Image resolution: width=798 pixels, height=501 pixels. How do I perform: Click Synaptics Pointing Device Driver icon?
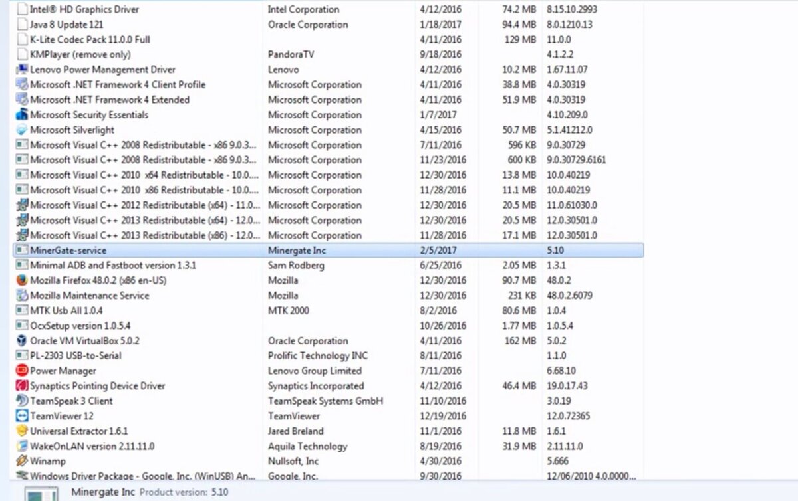22,386
